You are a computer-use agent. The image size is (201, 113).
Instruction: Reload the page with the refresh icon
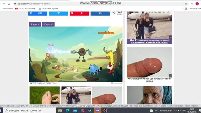coord(9,4)
